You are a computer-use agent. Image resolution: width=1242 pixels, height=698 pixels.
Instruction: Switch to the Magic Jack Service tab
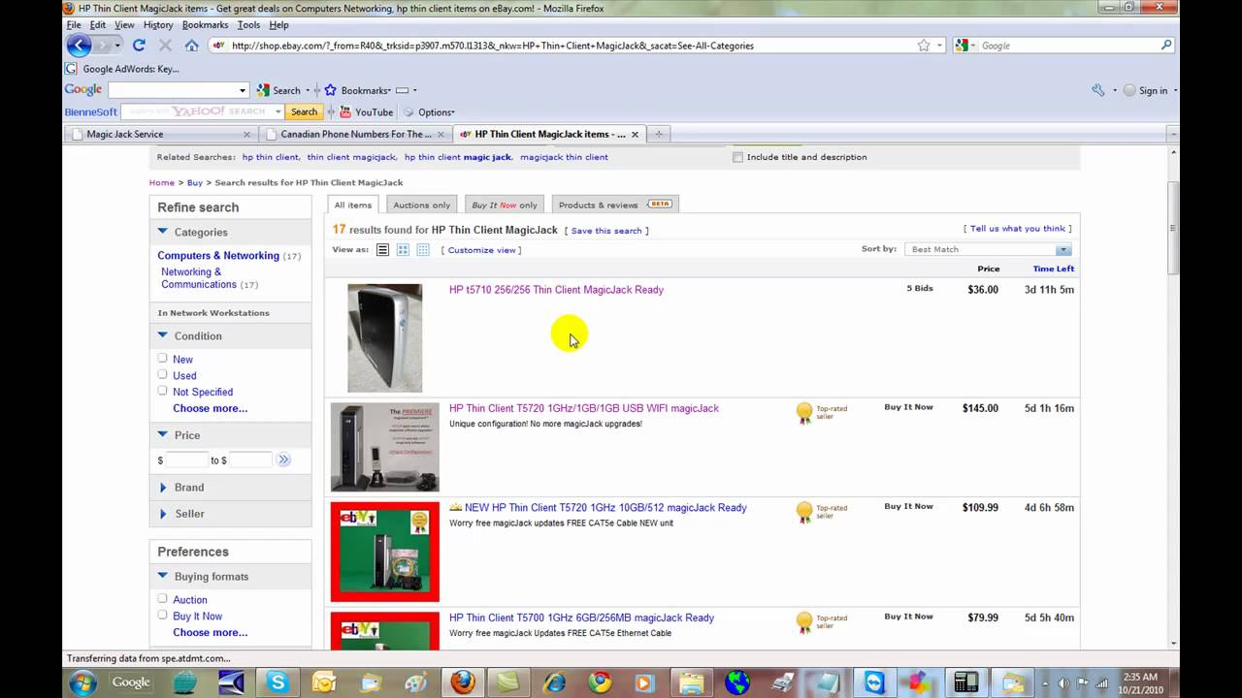tap(160, 135)
